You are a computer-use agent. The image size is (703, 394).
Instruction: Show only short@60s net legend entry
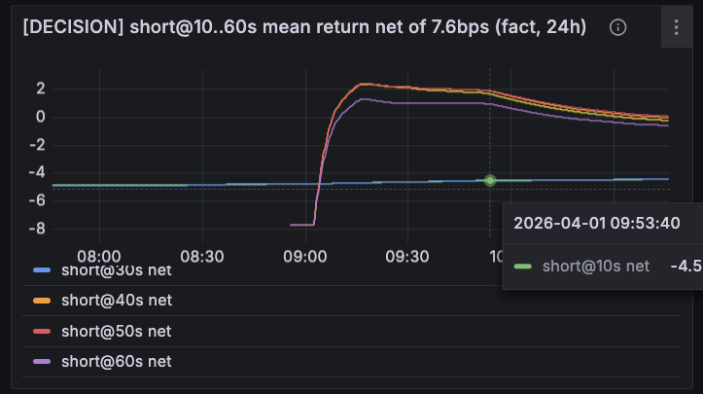(x=117, y=361)
